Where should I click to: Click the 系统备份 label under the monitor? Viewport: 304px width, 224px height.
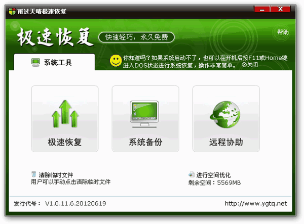[145, 142]
